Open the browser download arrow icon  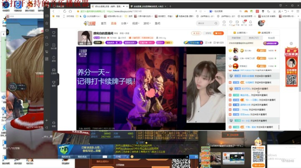[x=274, y=11]
